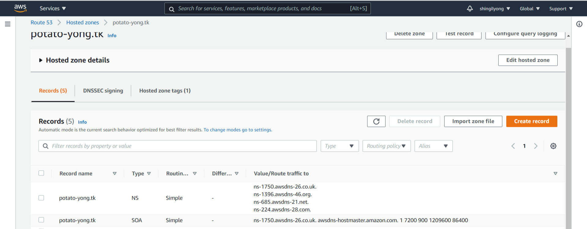This screenshot has height=229, width=587.
Task: Select the NS record checkbox
Action: pos(41,198)
